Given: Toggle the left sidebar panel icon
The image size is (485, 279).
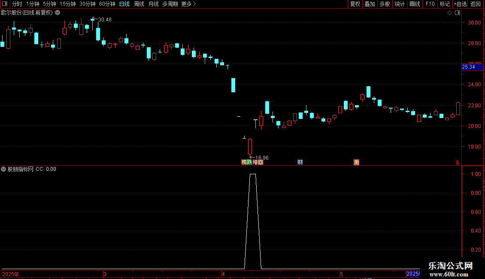Looking at the screenshot, I should tap(5, 4).
